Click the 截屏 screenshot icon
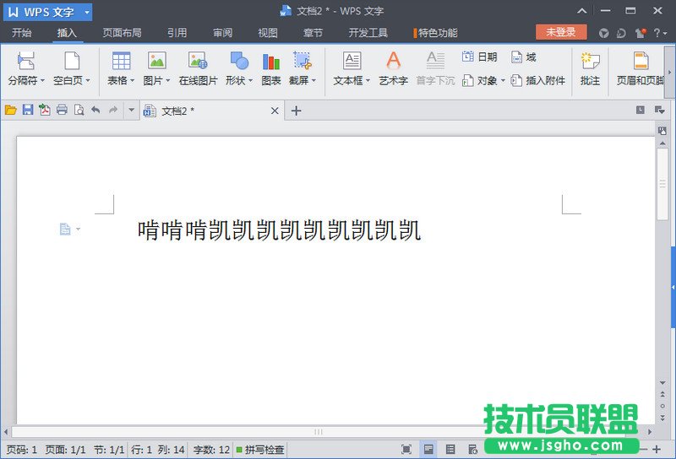The height and width of the screenshot is (459, 676). pyautogui.click(x=303, y=61)
